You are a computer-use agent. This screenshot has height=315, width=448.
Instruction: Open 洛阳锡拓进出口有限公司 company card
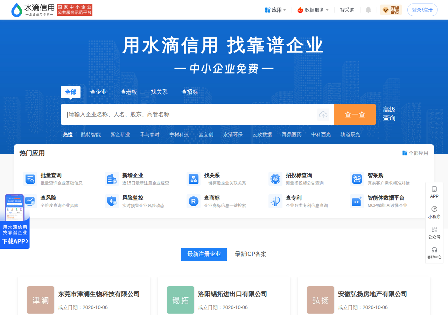[x=224, y=296]
